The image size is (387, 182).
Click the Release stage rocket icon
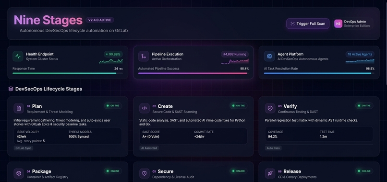(270, 173)
